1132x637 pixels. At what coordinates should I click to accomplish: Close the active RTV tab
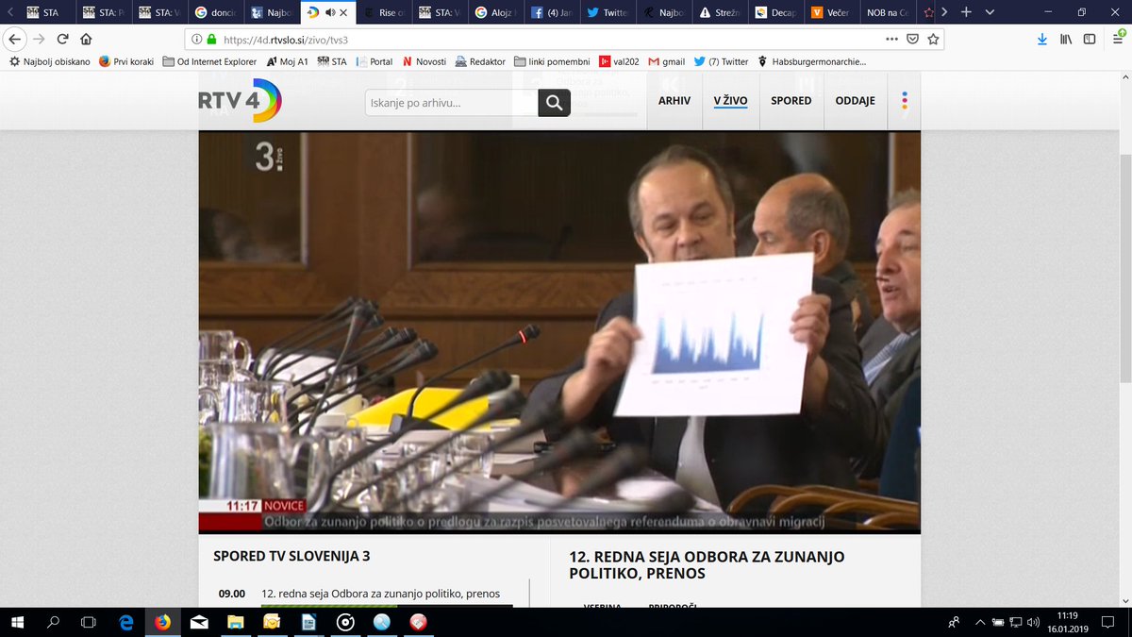[x=342, y=13]
